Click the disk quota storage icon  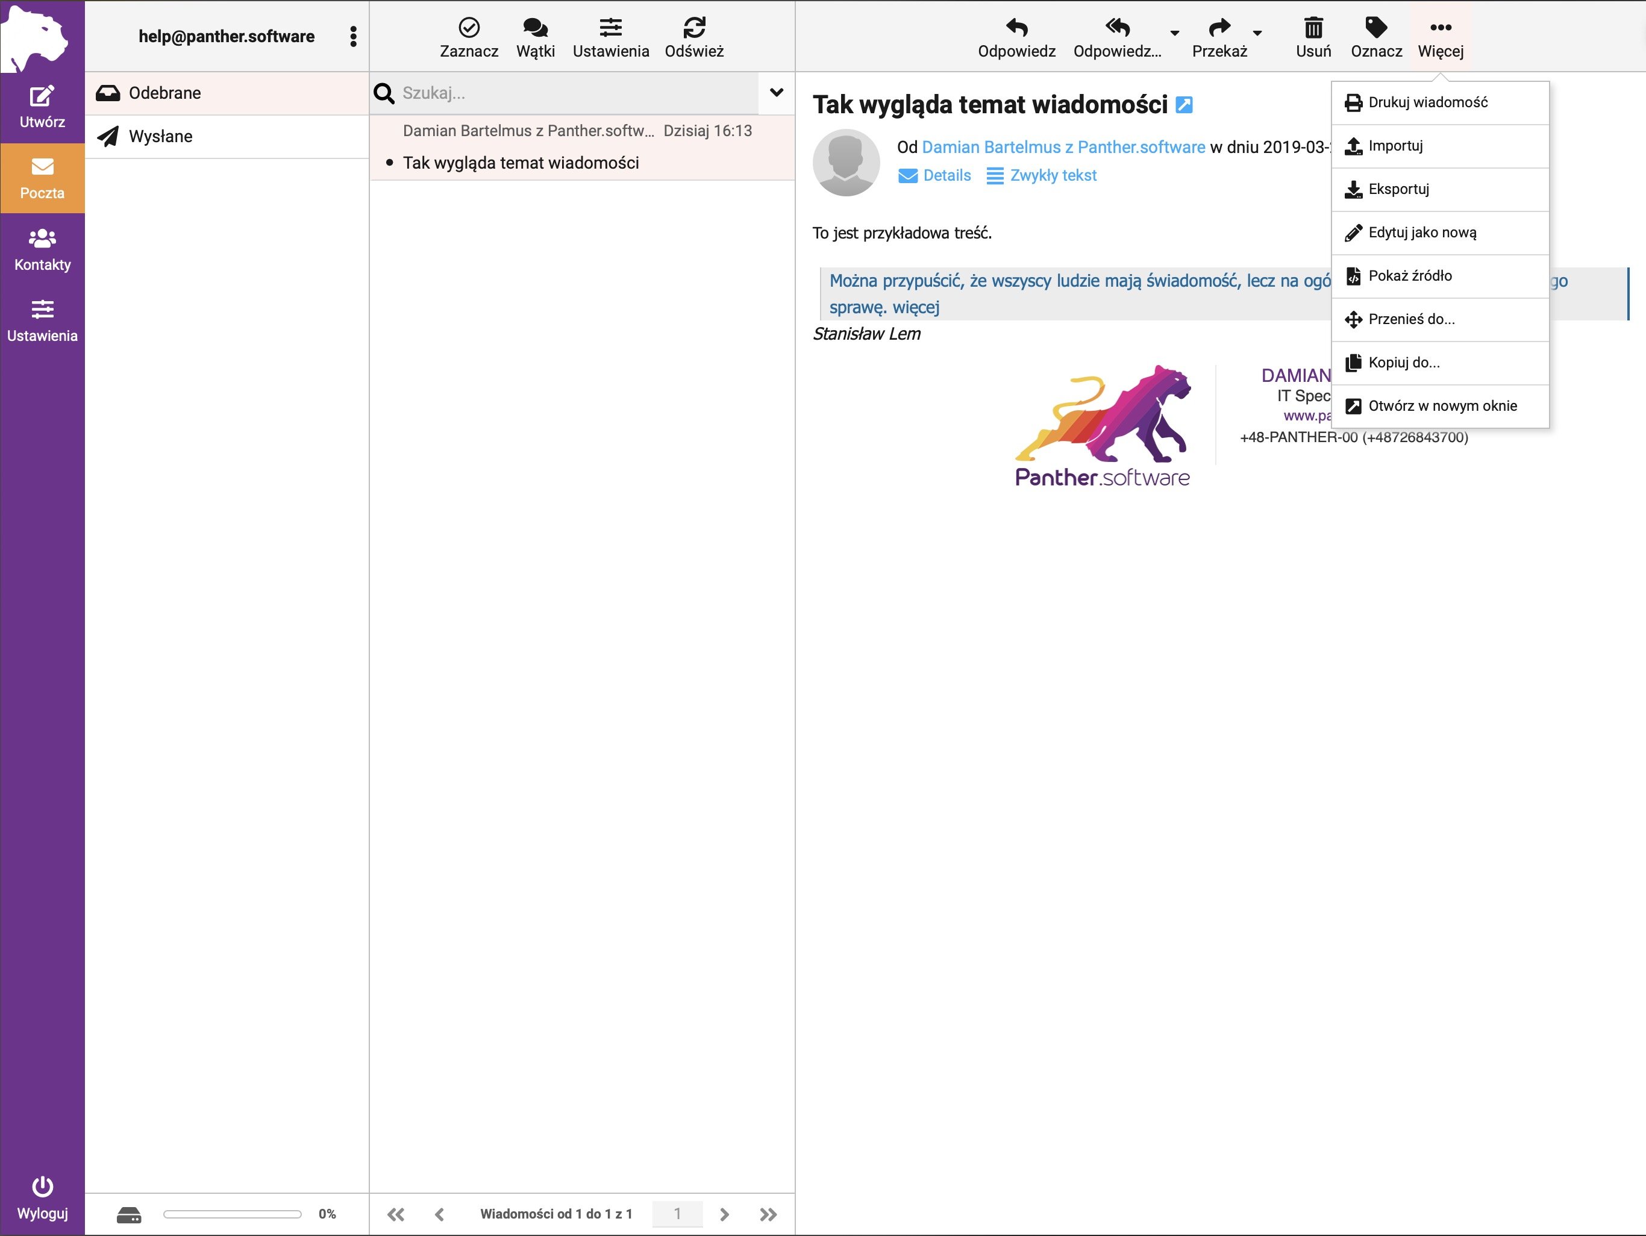[129, 1214]
